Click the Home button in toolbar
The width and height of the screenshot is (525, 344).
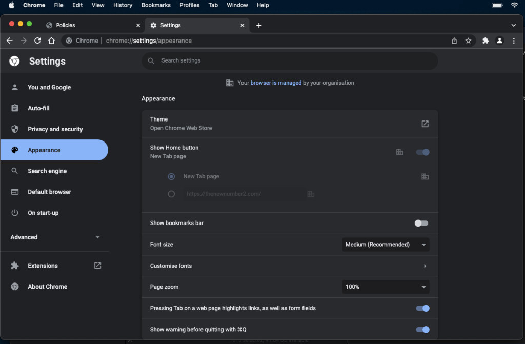[51, 41]
